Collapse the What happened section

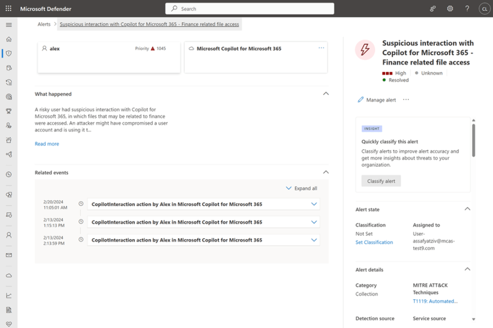coord(326,94)
